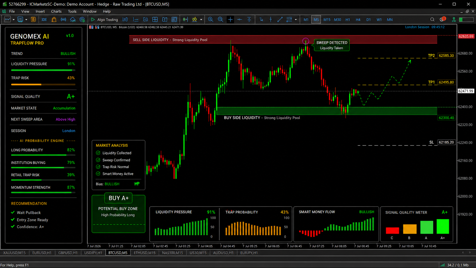Screen dimensions: 476x268
Task: Click the gold dollar Symbols icon
Action: point(33,19)
